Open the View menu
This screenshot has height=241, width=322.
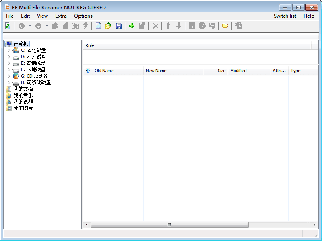42,16
